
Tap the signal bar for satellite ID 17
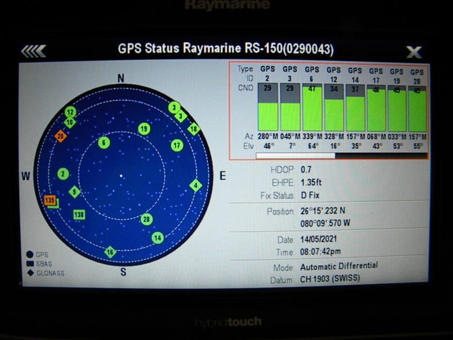(x=376, y=108)
